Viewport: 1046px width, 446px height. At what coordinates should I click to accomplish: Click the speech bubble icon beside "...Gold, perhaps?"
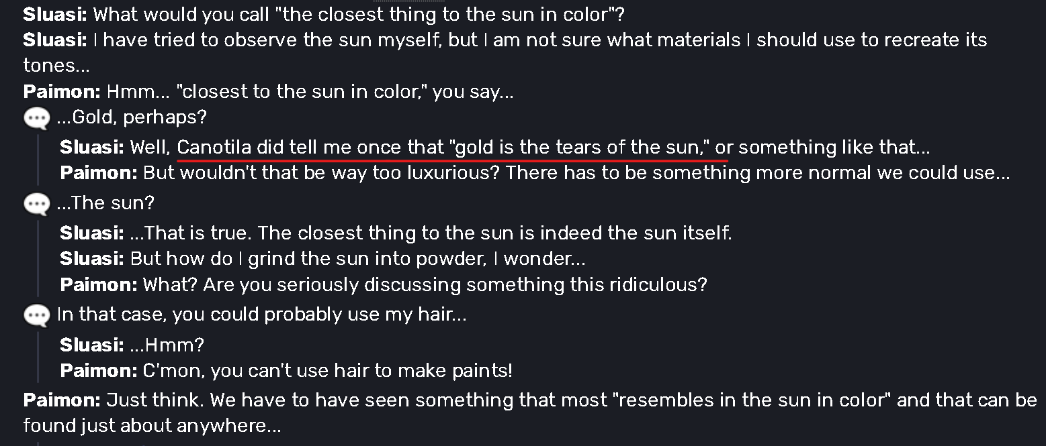tap(36, 119)
